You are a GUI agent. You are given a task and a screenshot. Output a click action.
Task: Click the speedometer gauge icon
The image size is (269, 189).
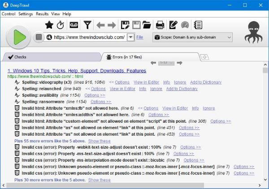click(x=185, y=25)
